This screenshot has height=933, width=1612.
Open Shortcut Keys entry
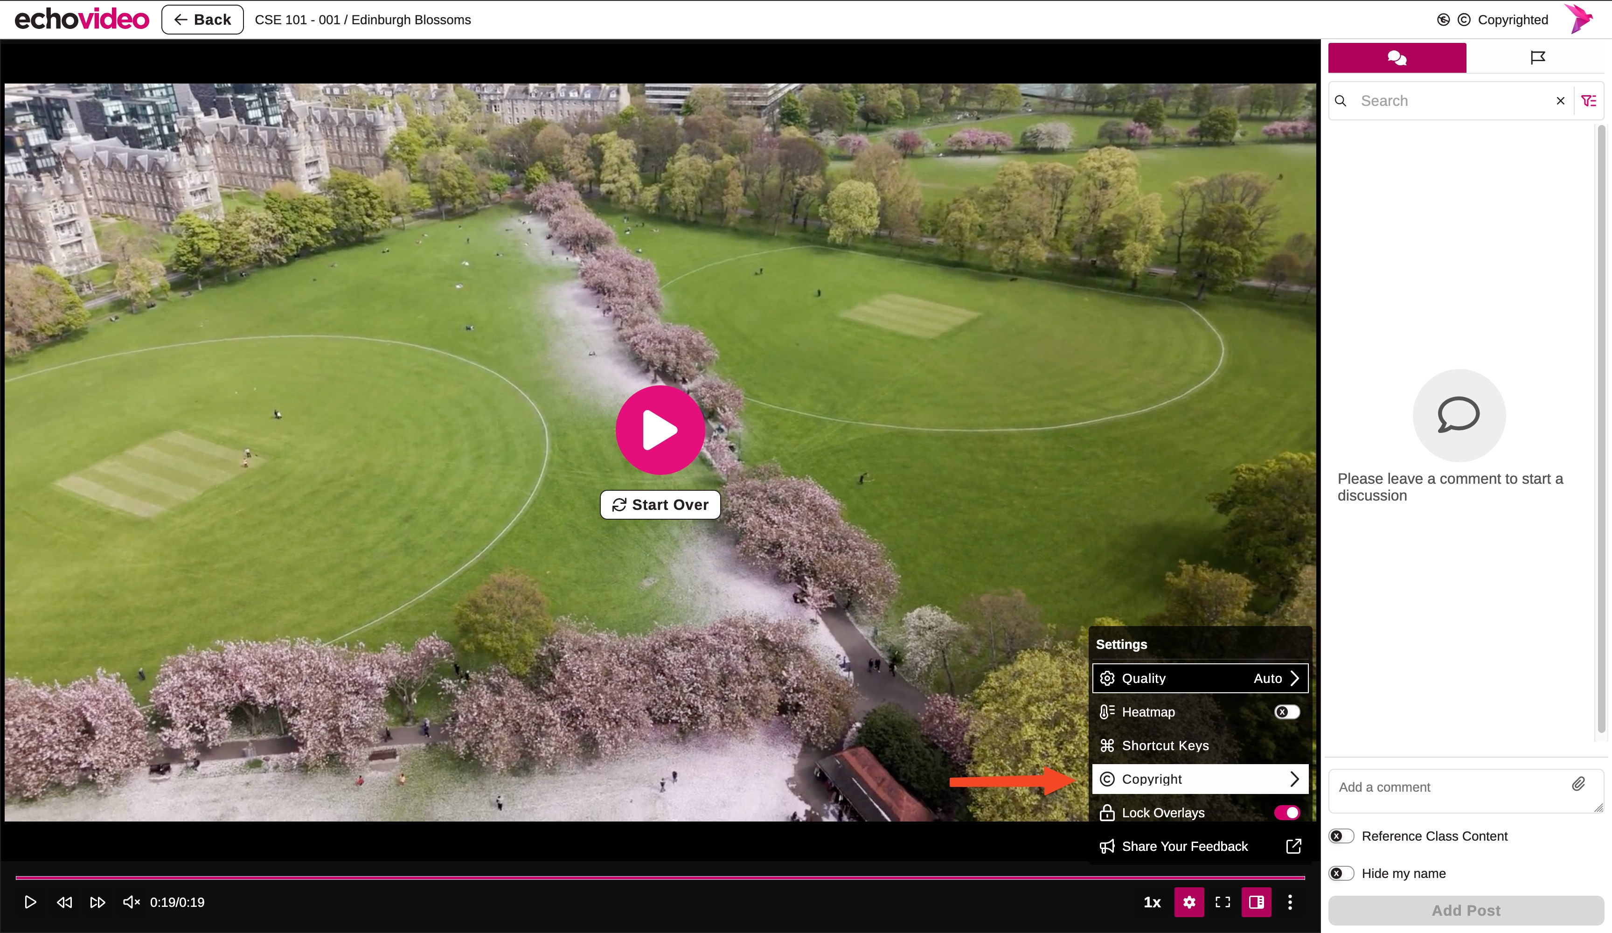[x=1200, y=745]
